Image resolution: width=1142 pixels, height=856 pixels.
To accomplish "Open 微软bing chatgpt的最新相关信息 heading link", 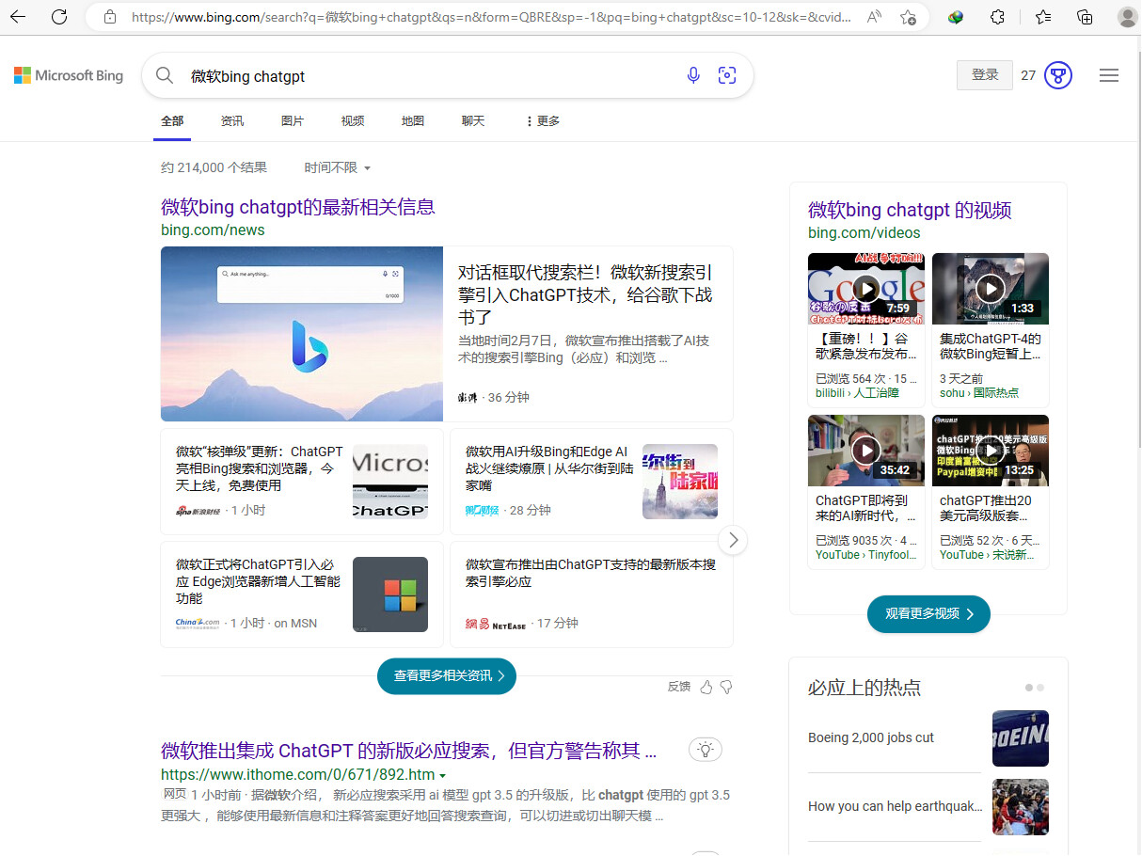I will [x=298, y=207].
